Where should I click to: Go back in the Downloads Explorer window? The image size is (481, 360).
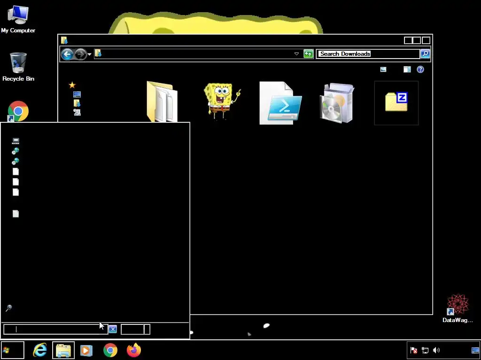[67, 54]
